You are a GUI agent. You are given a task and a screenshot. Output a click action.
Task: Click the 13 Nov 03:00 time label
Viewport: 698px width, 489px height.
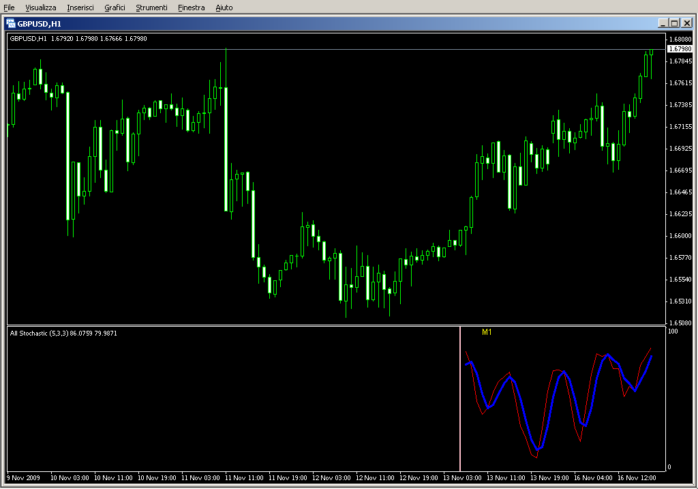462,478
